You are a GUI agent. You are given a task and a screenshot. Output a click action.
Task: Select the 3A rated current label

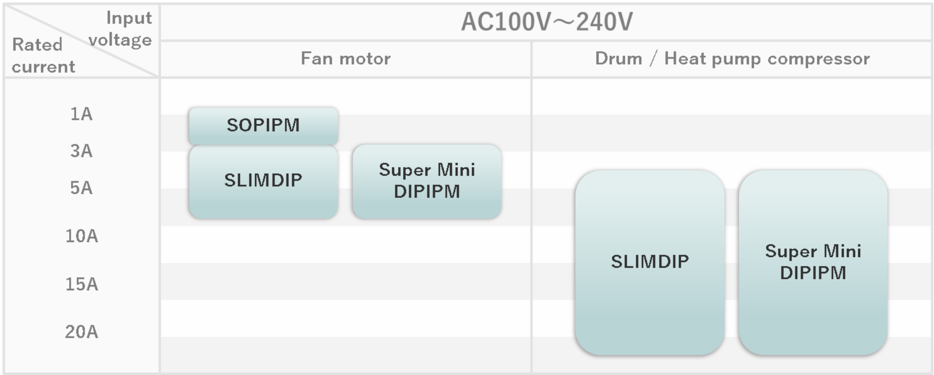[81, 151]
